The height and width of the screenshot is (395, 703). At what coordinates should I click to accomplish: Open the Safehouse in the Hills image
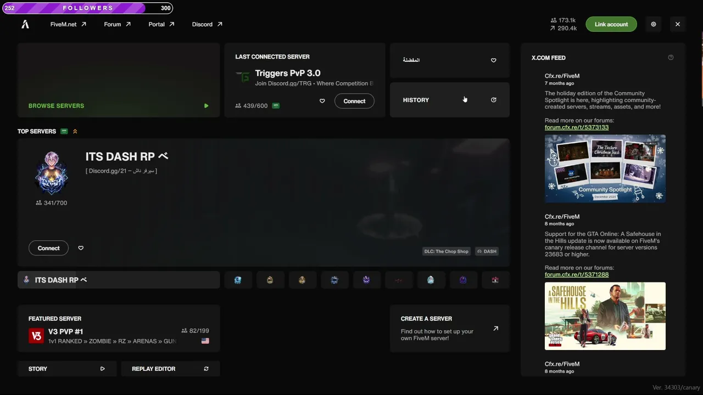click(x=605, y=316)
